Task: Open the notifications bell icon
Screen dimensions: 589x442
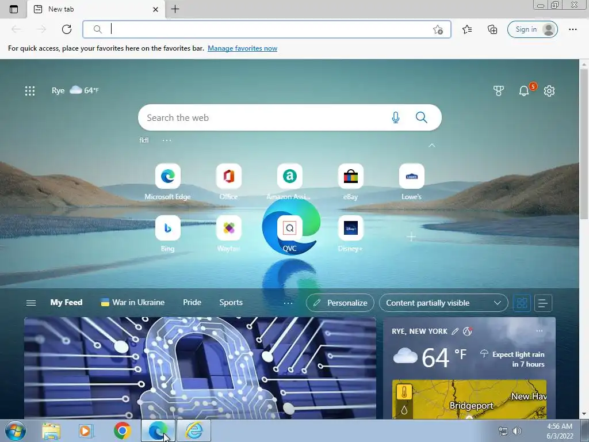Action: (524, 90)
